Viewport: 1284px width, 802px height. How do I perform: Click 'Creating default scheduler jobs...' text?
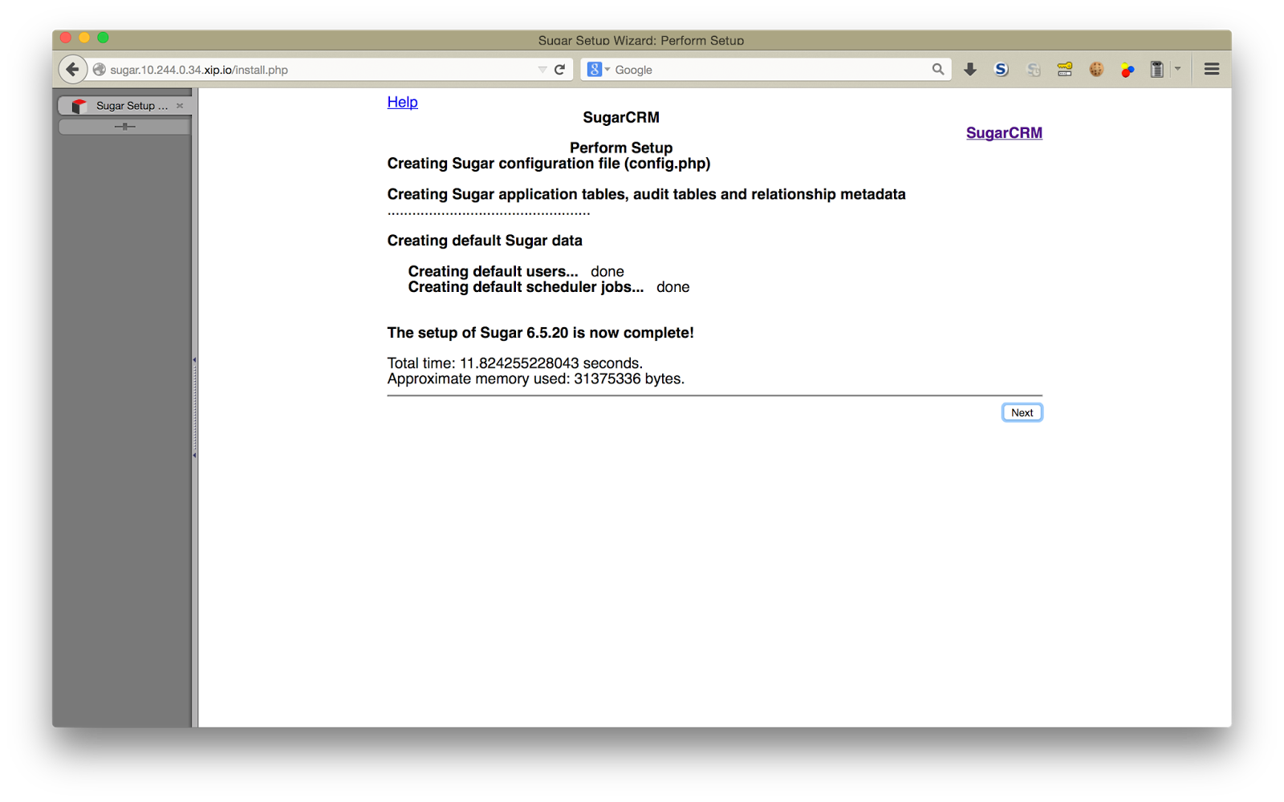[526, 287]
